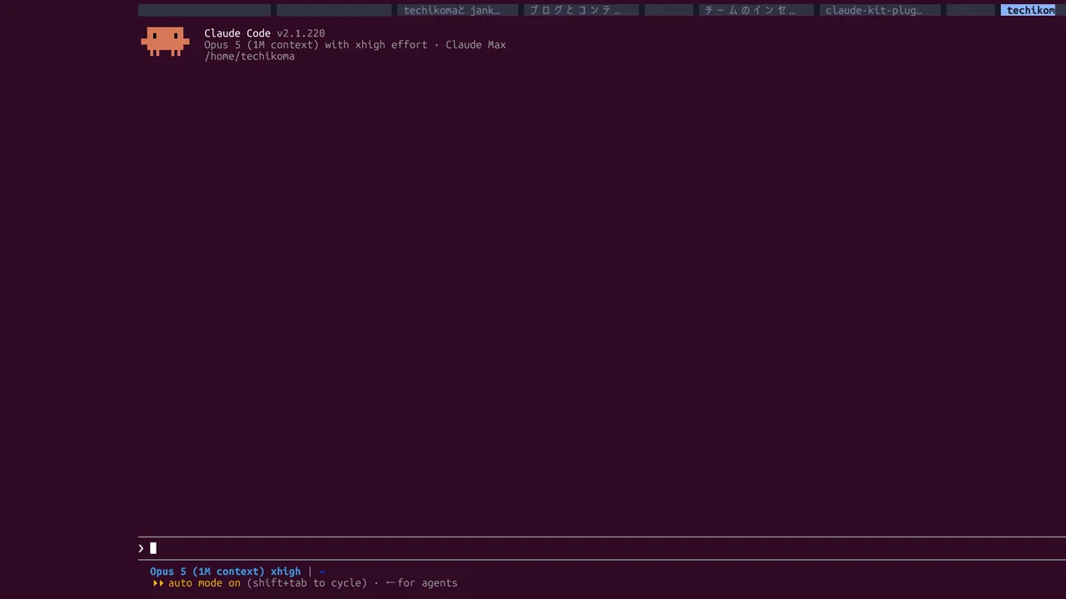The image size is (1066, 599).
Task: Click the "Claude Code" title text
Action: click(237, 33)
